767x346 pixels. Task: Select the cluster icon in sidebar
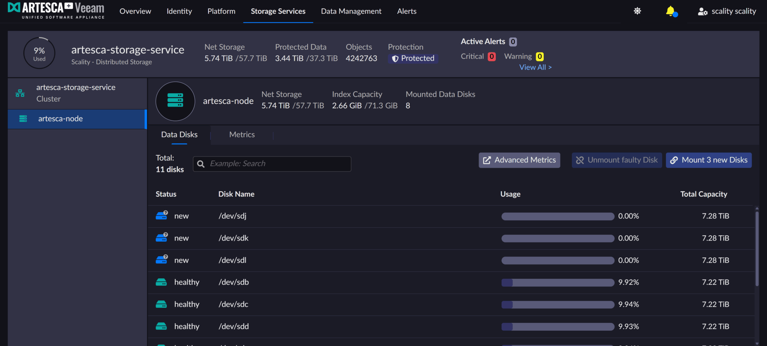[20, 93]
